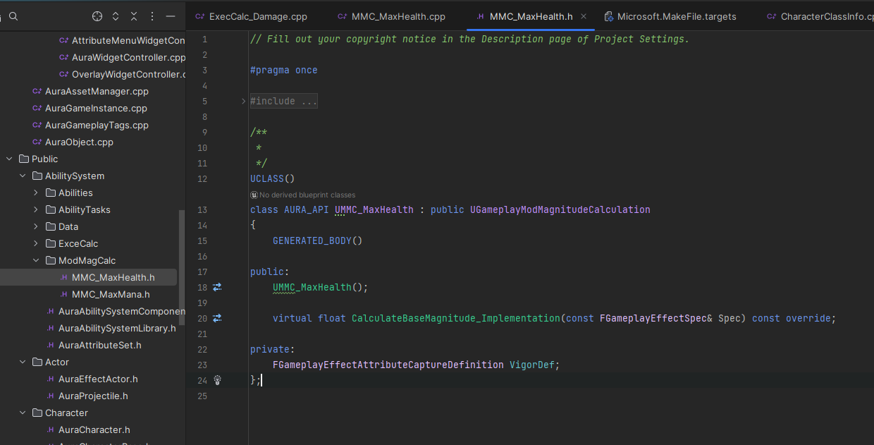Click the VigorDef member variable
This screenshot has height=445, width=874.
tap(532, 365)
